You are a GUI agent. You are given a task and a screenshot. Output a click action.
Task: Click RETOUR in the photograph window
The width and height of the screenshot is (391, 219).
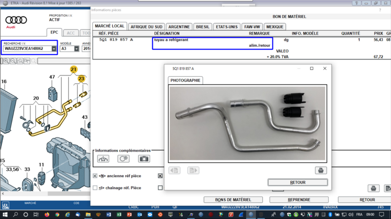[x=298, y=182]
